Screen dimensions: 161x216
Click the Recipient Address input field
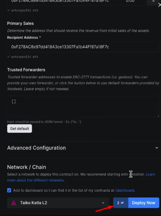coord(83,47)
